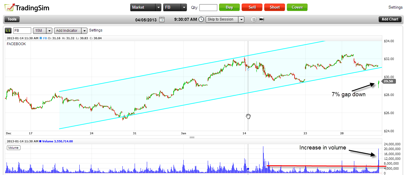This screenshot has height=175, width=406.
Task: Click the green Cover button
Action: pyautogui.click(x=297, y=7)
